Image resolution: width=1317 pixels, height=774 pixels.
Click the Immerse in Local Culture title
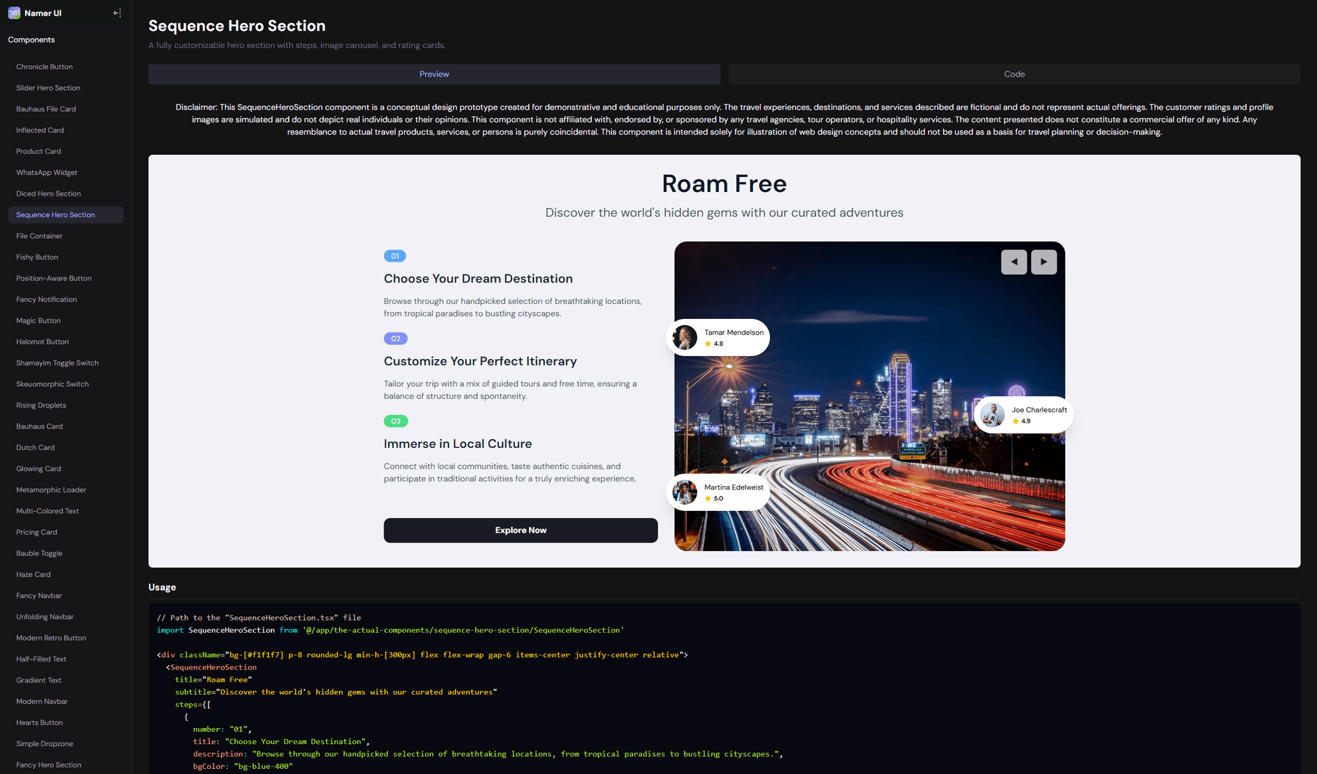pyautogui.click(x=457, y=444)
